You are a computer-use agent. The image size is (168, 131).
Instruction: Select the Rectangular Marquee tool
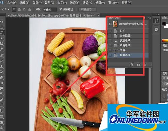pos(2,27)
